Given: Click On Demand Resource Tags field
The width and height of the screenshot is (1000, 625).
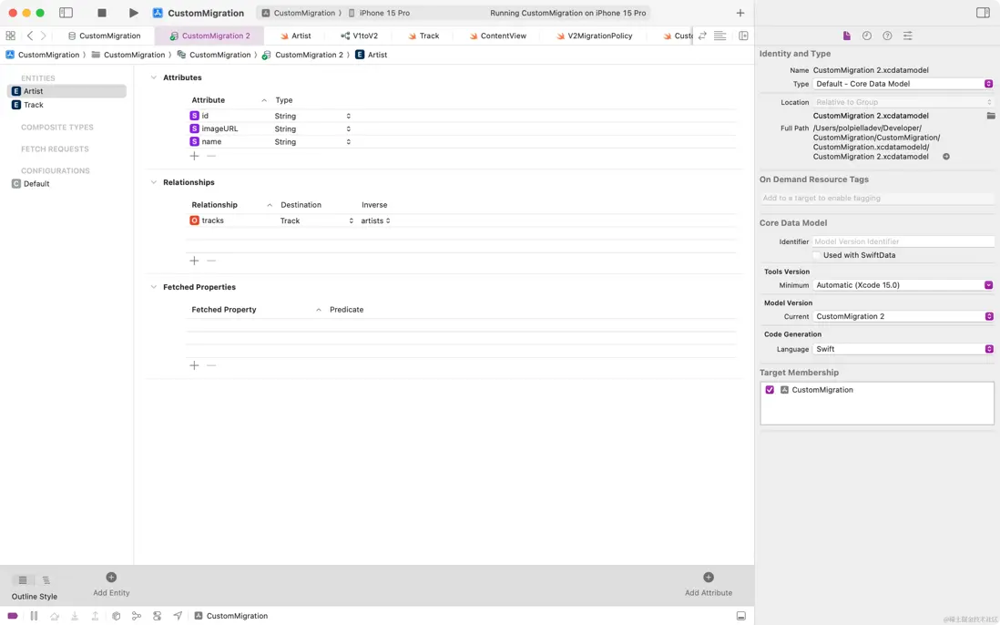Looking at the screenshot, I should [x=876, y=199].
